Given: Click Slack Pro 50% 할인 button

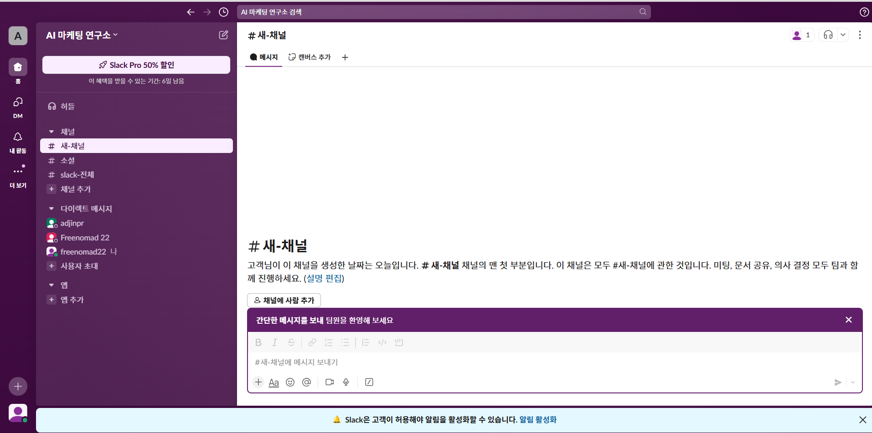Looking at the screenshot, I should click(x=136, y=65).
